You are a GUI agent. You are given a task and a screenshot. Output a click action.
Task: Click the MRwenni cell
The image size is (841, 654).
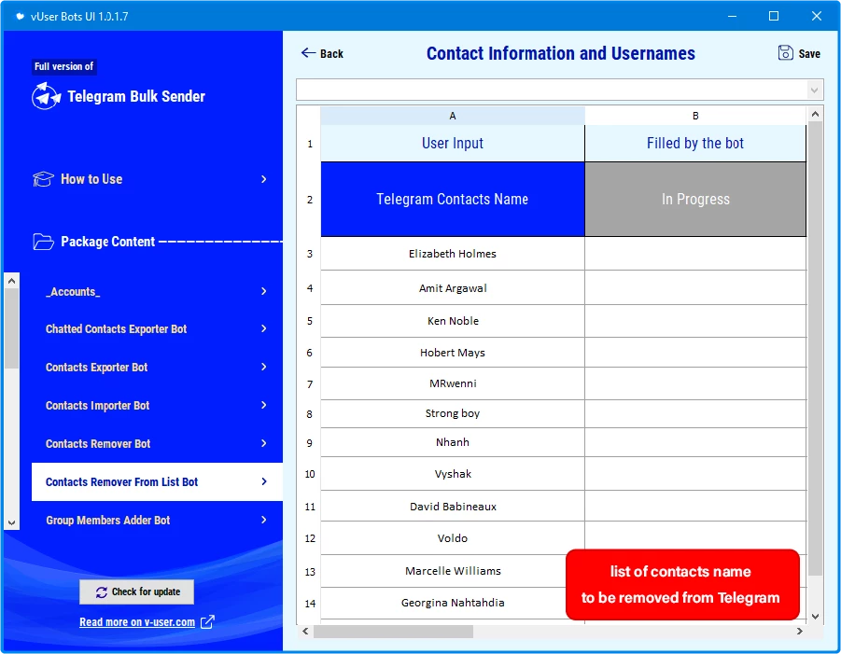pos(453,383)
